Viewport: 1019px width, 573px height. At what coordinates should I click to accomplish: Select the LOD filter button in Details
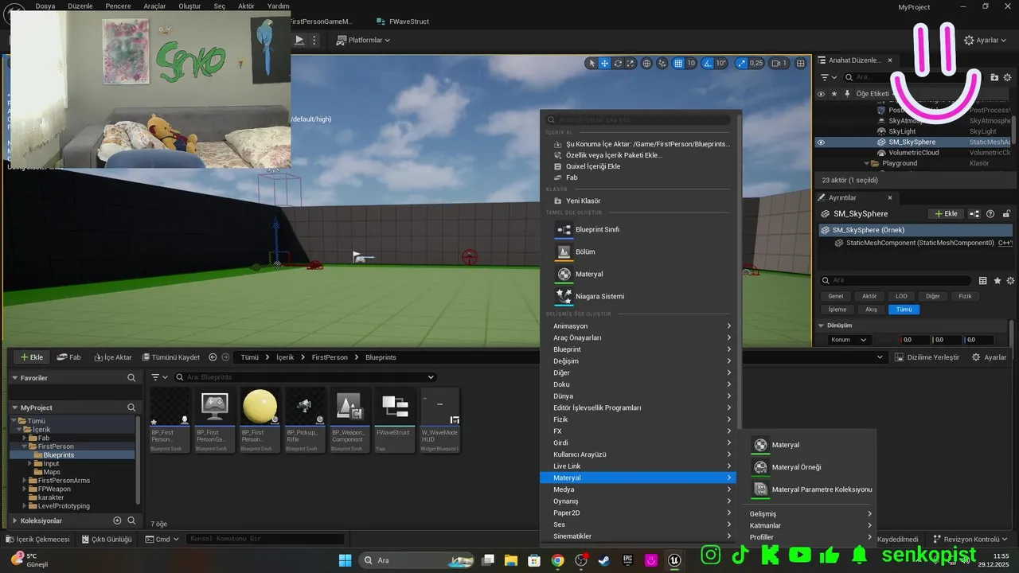(x=901, y=296)
